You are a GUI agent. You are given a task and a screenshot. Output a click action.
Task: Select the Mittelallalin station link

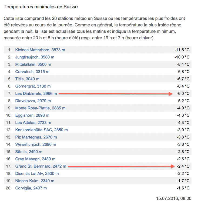pos(33,64)
